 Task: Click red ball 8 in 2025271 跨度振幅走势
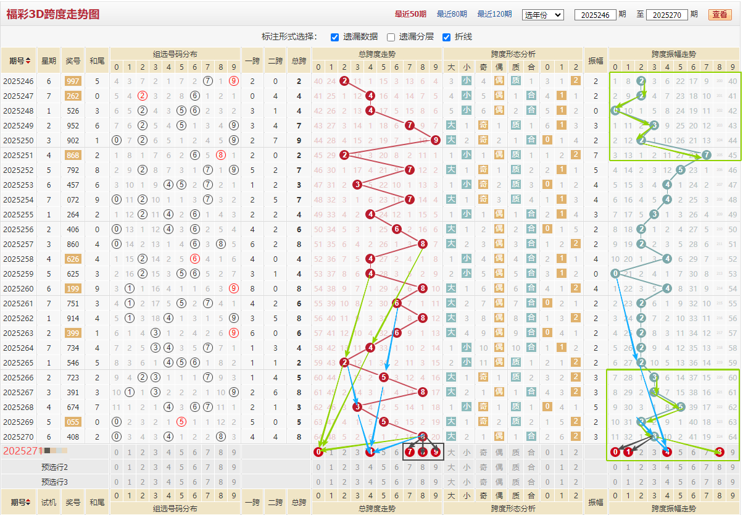click(x=720, y=452)
